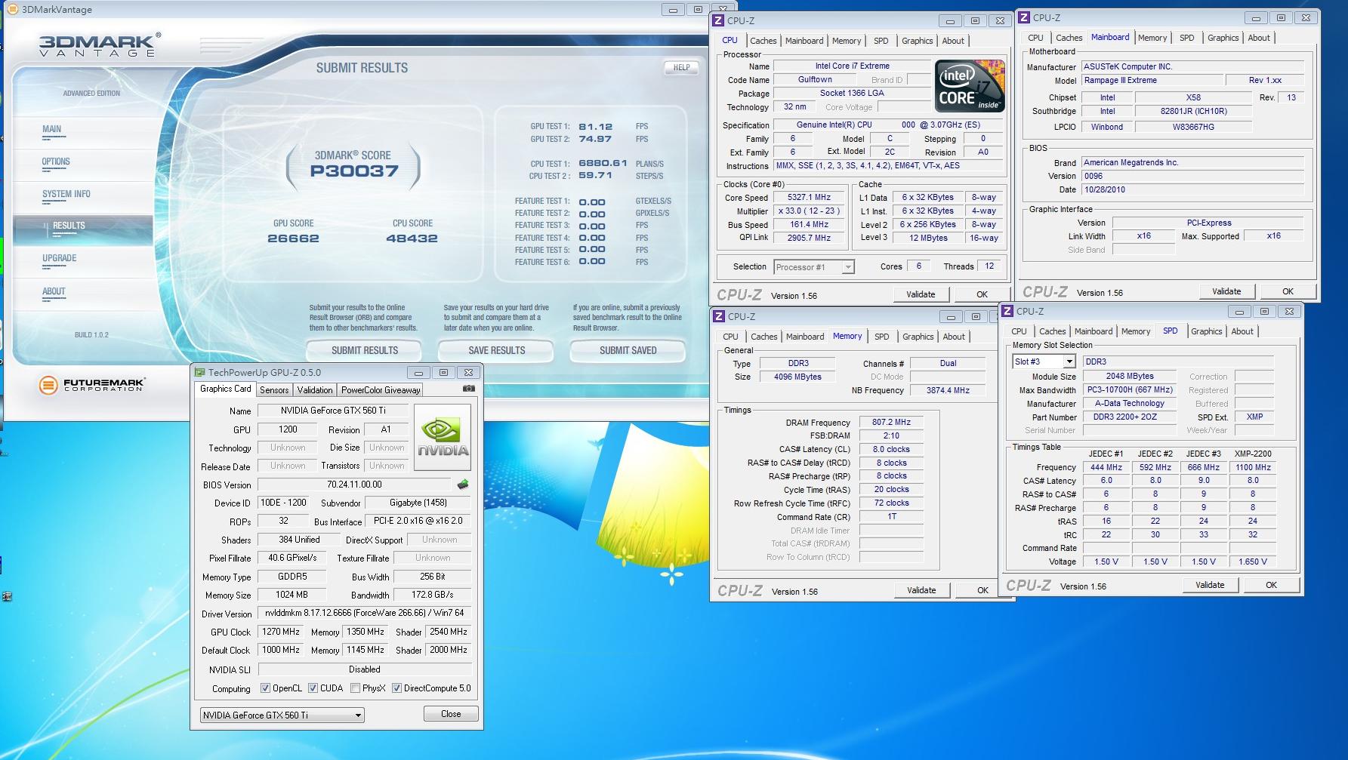
Task: Click the 3DMarkVantage title bar icon
Action: click(12, 9)
